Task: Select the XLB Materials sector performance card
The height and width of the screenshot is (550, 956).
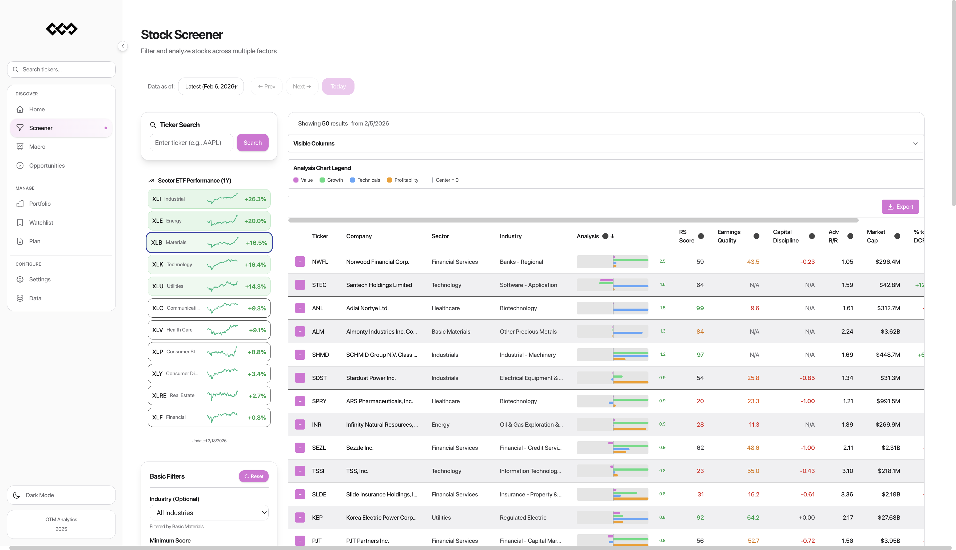Action: tap(209, 242)
